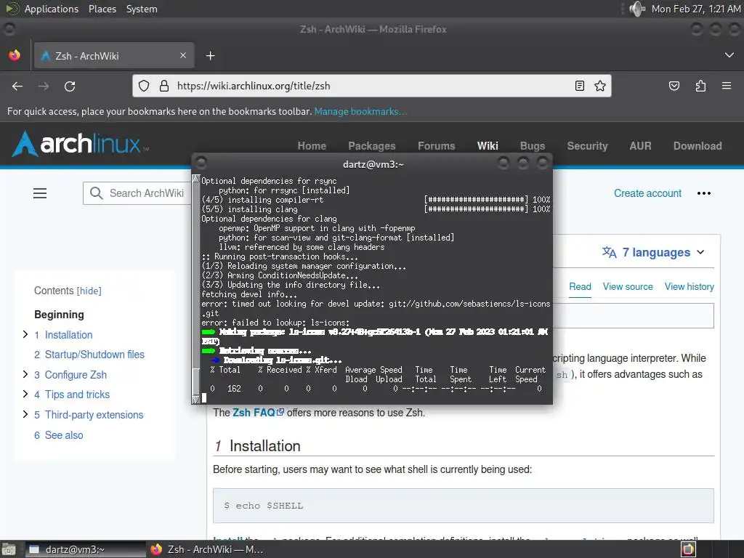The image size is (744, 558).
Task: Reload the ArchWiki page
Action: tap(70, 86)
